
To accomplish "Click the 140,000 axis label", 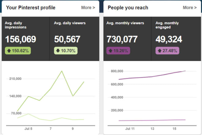I will point(15,96).
